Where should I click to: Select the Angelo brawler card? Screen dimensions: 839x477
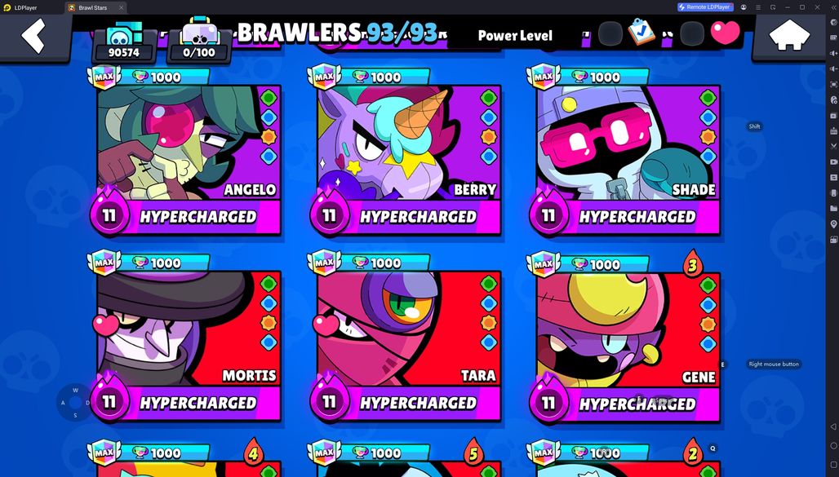189,151
